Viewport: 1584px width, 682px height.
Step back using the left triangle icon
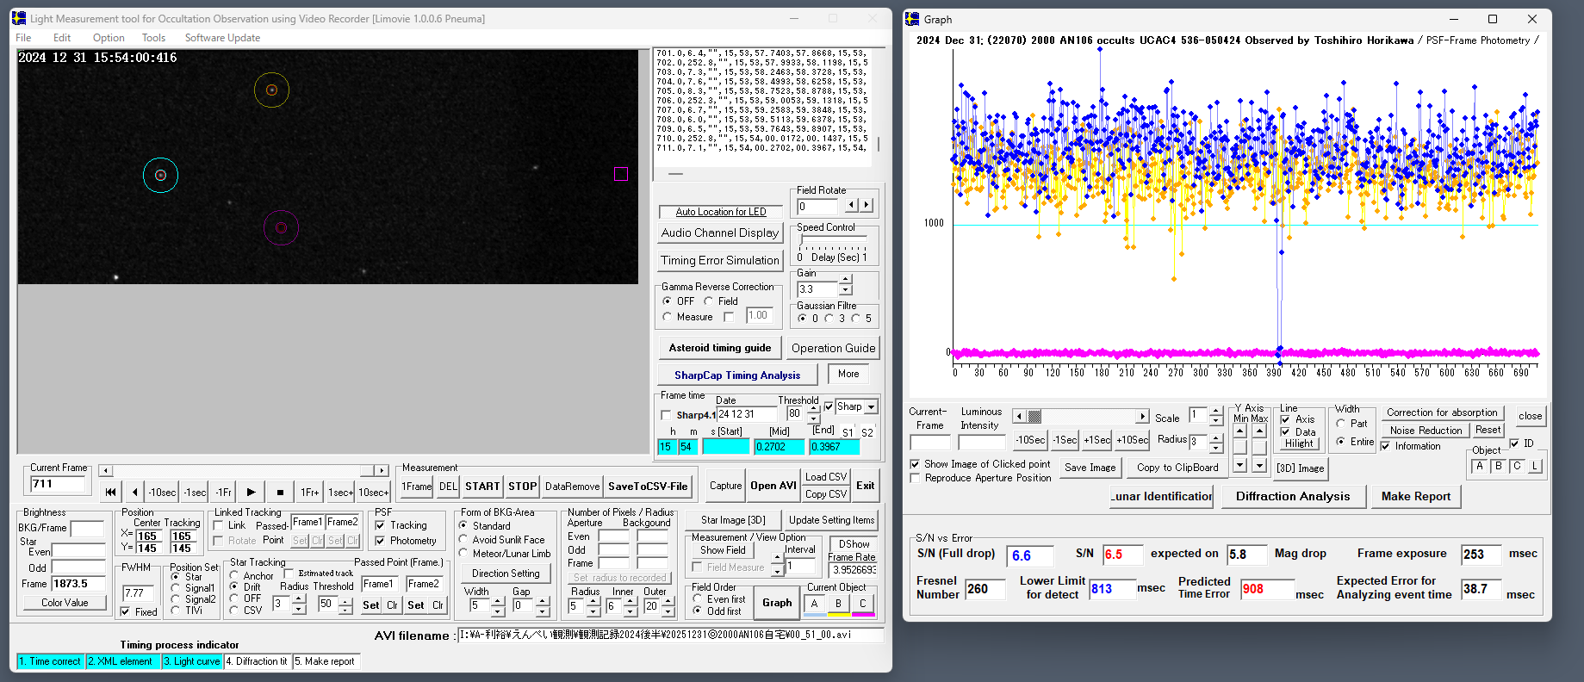(134, 493)
